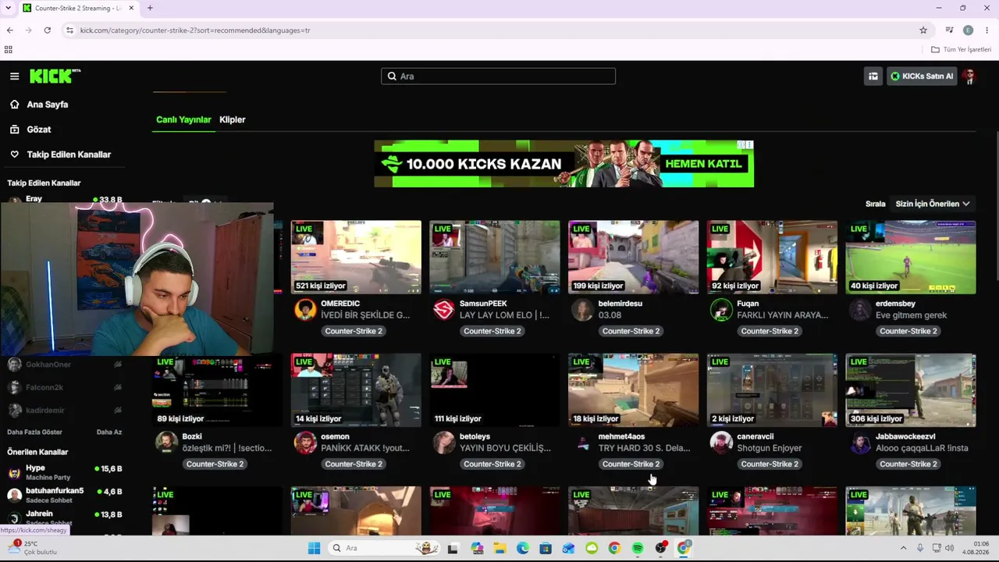Click the stream title PANİKK ATAKK
This screenshot has width=999, height=562.
pyautogui.click(x=365, y=448)
